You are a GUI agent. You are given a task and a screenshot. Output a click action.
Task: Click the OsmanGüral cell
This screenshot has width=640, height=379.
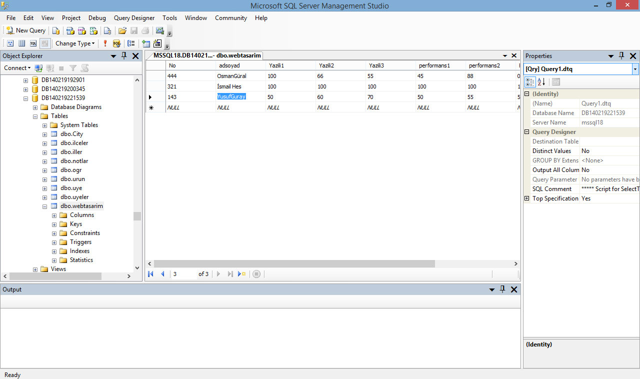click(240, 76)
